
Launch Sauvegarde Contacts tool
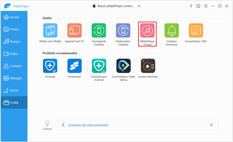click(x=99, y=30)
